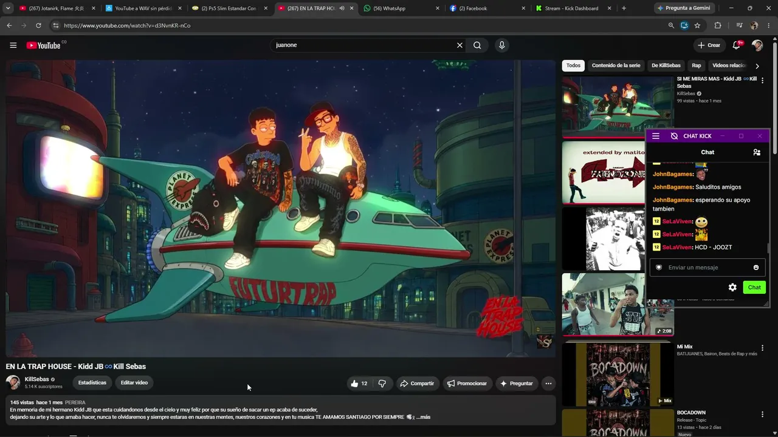Viewport: 778px width, 437px height.
Task: Switch to the Jotanirk, Flame tab
Action: tap(57, 8)
